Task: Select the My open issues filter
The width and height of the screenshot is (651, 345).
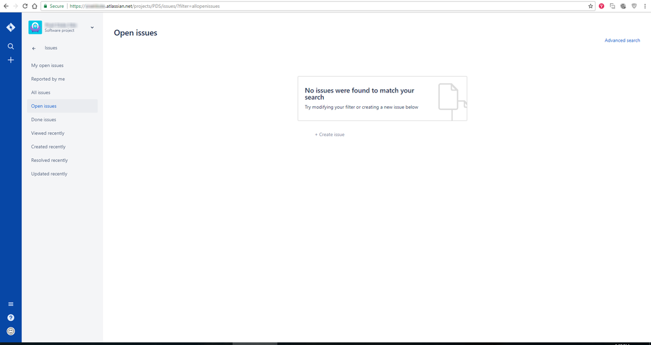Action: point(63,66)
